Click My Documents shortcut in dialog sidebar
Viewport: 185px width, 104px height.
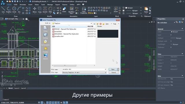pos(45,43)
